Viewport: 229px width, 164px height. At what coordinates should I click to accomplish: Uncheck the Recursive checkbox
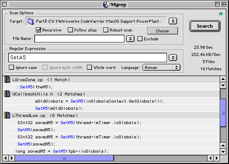[x=38, y=30]
